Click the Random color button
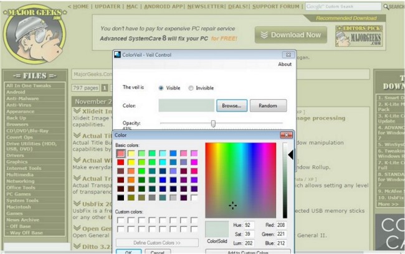The width and height of the screenshot is (405, 254). [x=268, y=106]
